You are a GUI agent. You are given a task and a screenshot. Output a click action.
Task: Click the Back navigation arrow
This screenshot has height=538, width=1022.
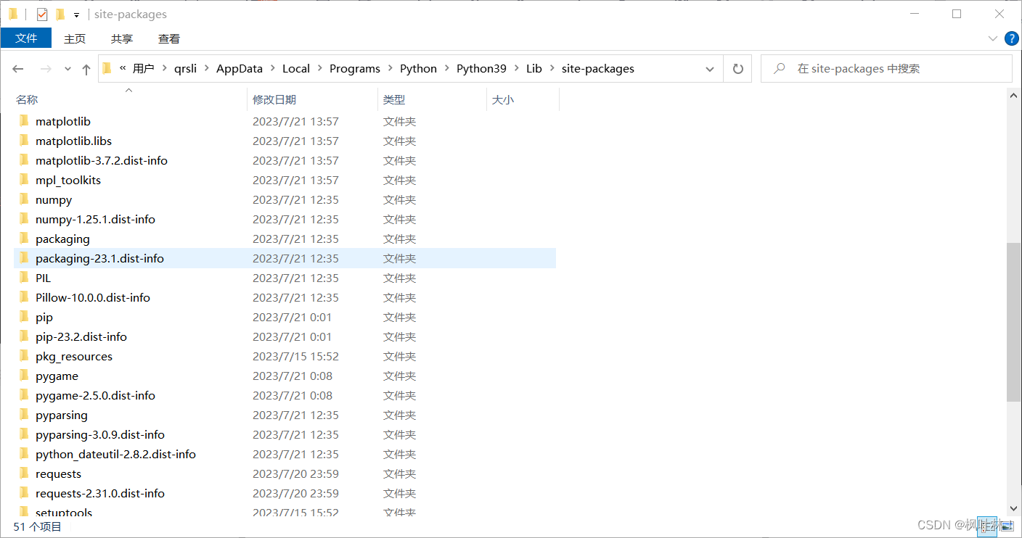(18, 69)
